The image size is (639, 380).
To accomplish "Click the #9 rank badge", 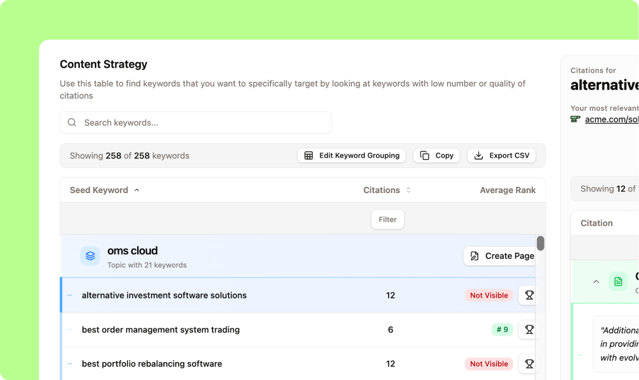I will pos(502,329).
